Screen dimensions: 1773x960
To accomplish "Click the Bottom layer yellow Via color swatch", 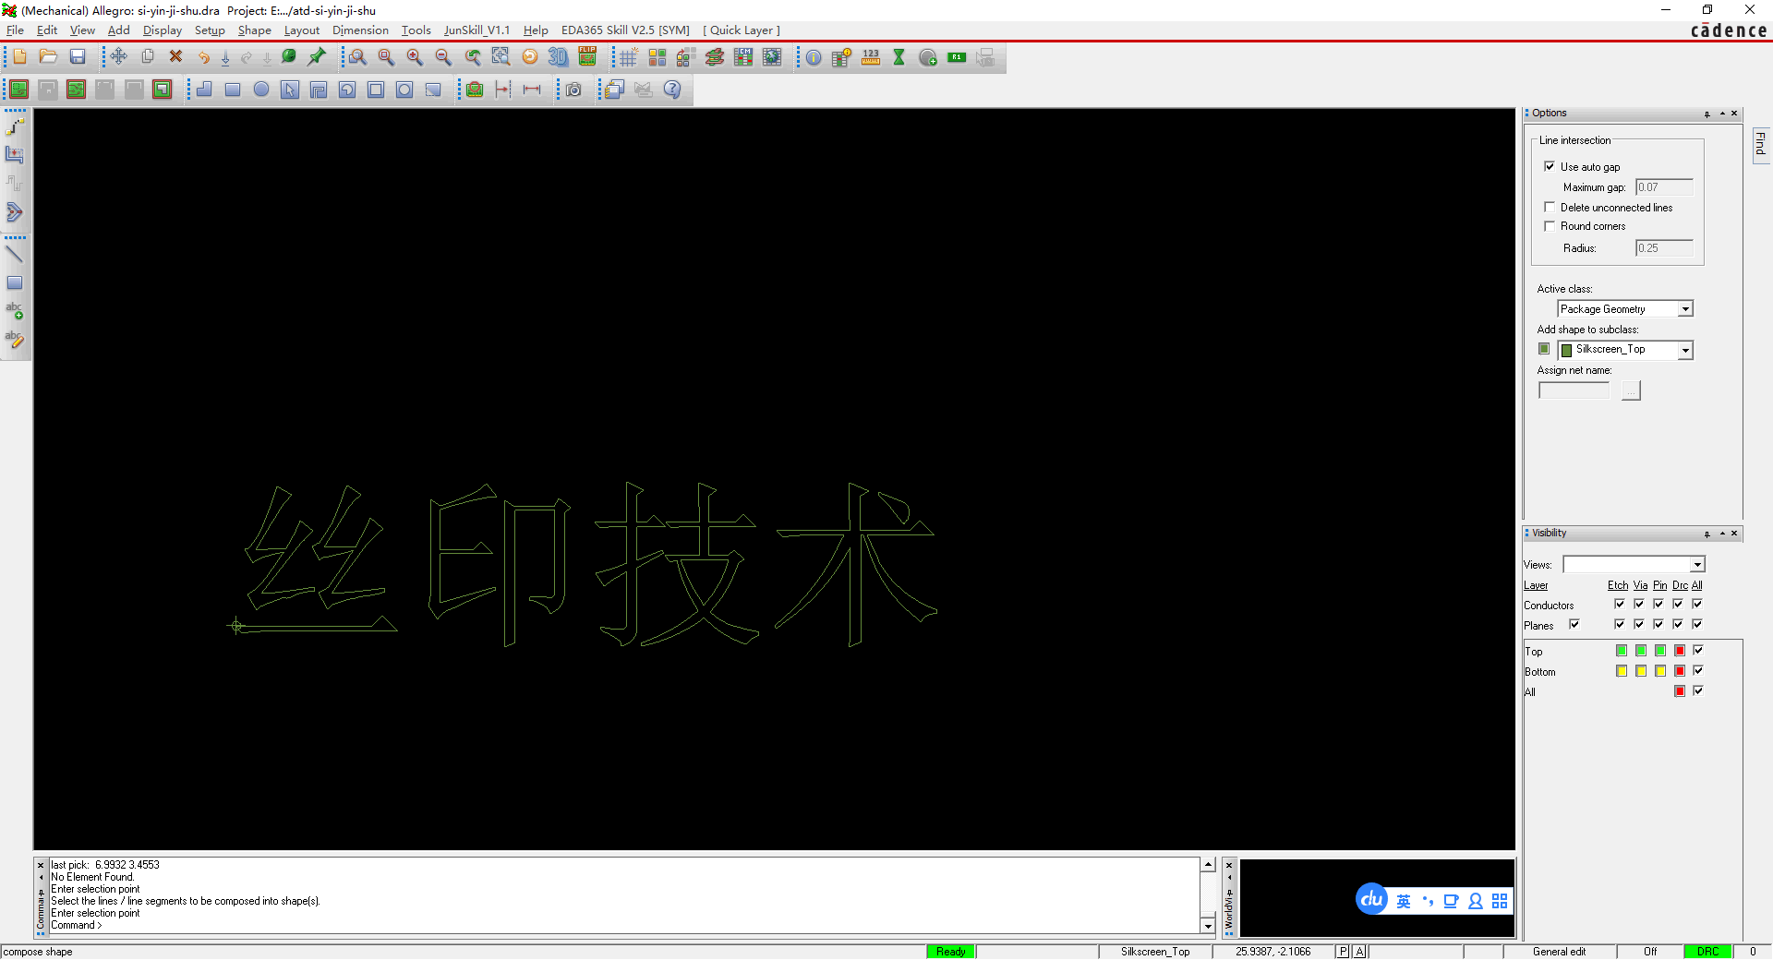I will click(1641, 671).
